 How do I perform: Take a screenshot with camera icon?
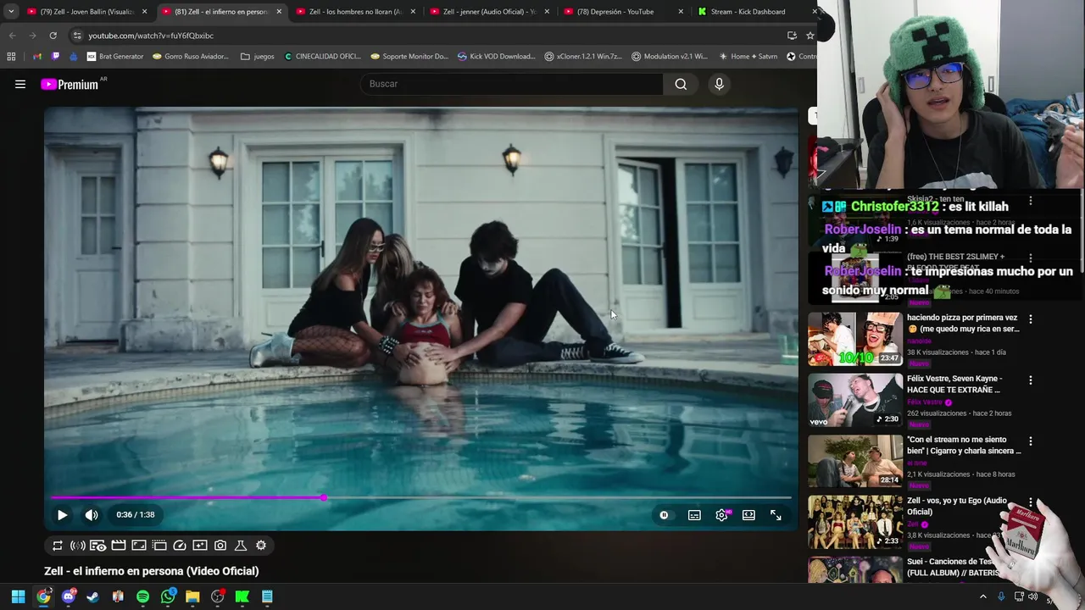(x=220, y=546)
